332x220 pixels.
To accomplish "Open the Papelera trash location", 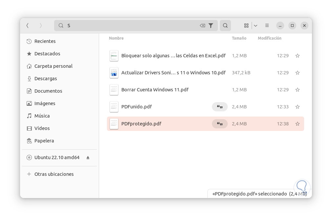I will [44, 141].
